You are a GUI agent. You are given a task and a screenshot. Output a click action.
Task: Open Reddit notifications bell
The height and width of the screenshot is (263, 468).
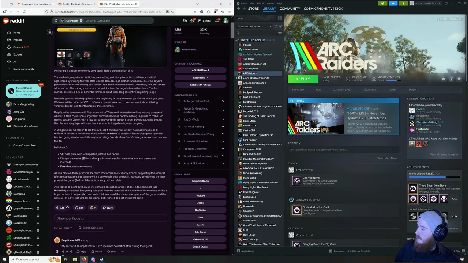pyautogui.click(x=217, y=21)
